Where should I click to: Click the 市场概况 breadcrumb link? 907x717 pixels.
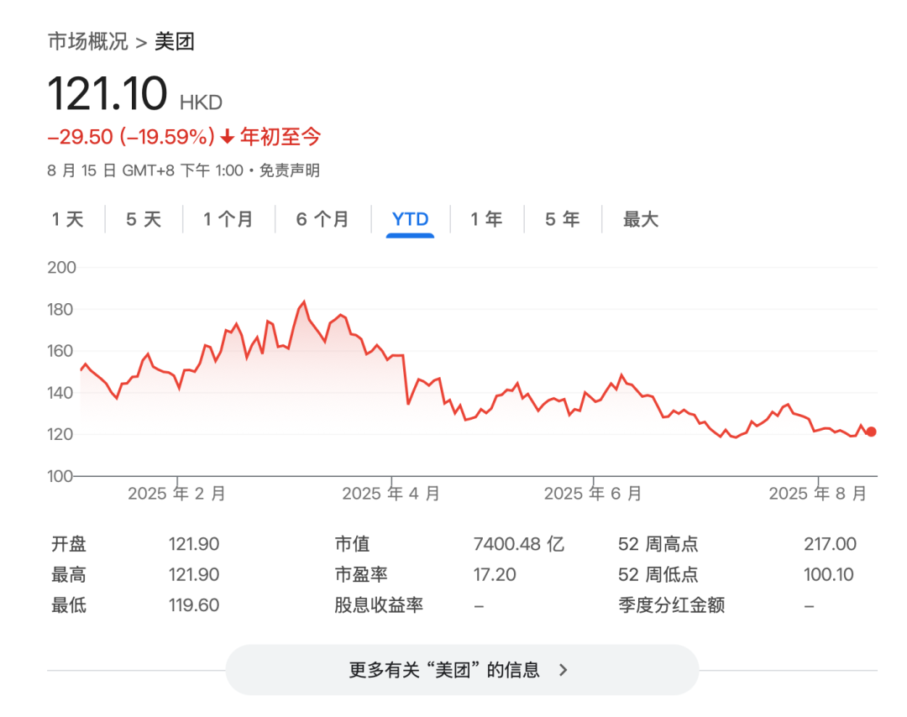tap(87, 41)
